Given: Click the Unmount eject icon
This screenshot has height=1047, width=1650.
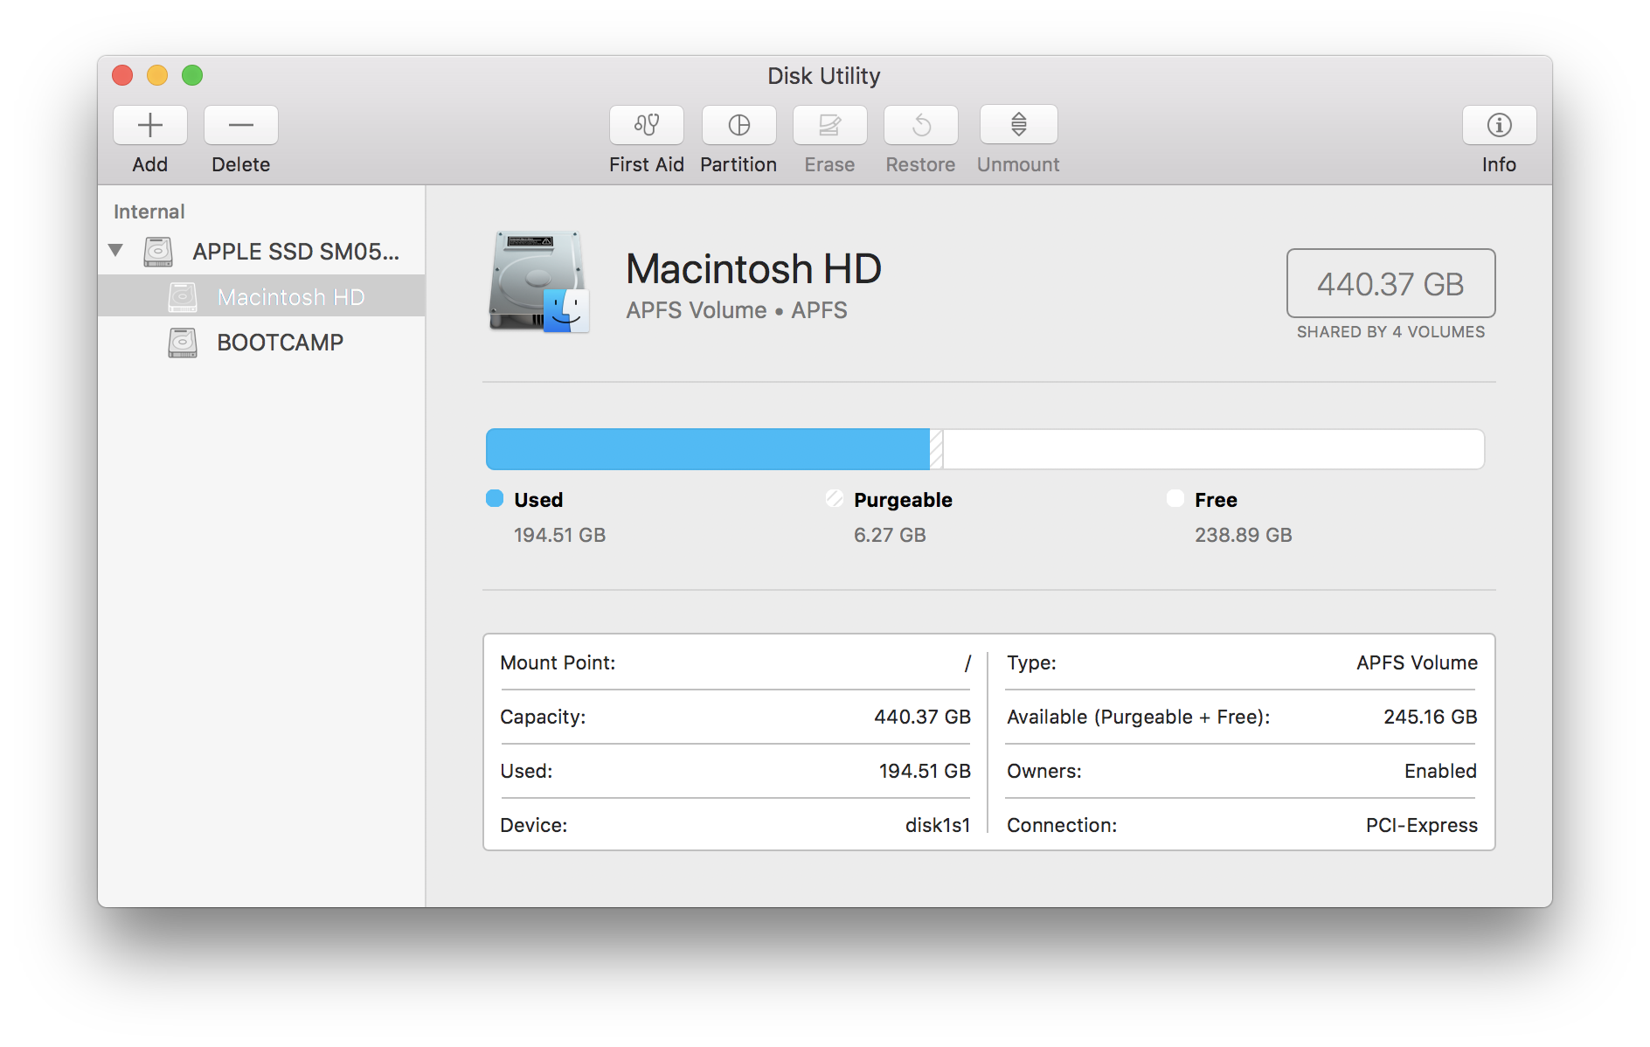Looking at the screenshot, I should tap(1019, 125).
